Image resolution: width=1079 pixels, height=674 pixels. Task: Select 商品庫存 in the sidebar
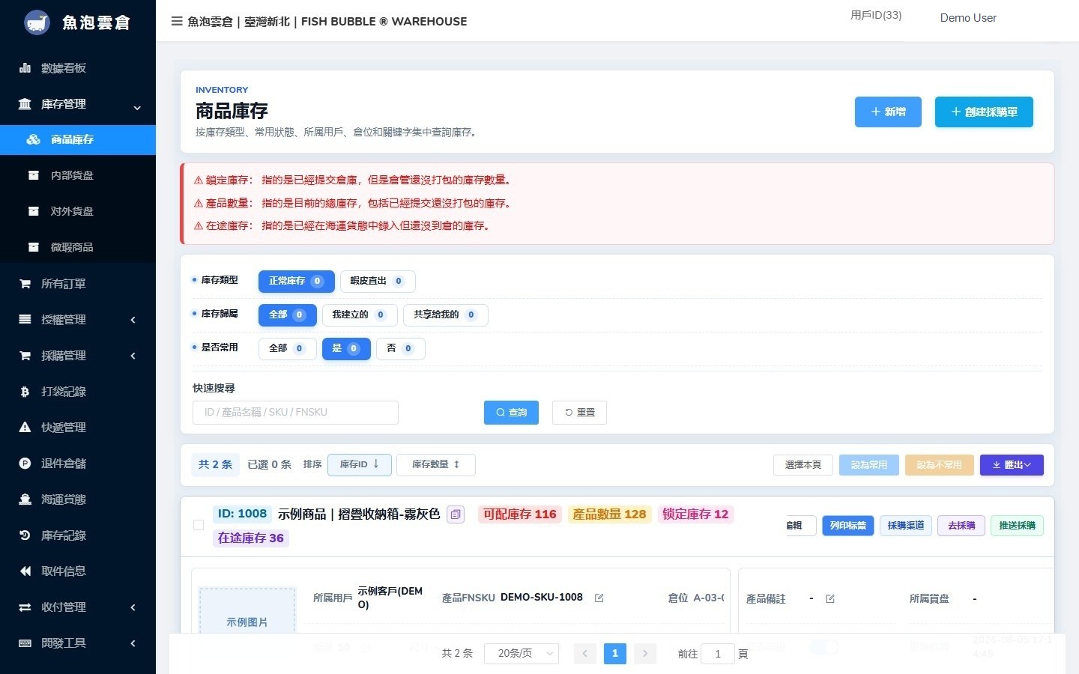(78, 140)
